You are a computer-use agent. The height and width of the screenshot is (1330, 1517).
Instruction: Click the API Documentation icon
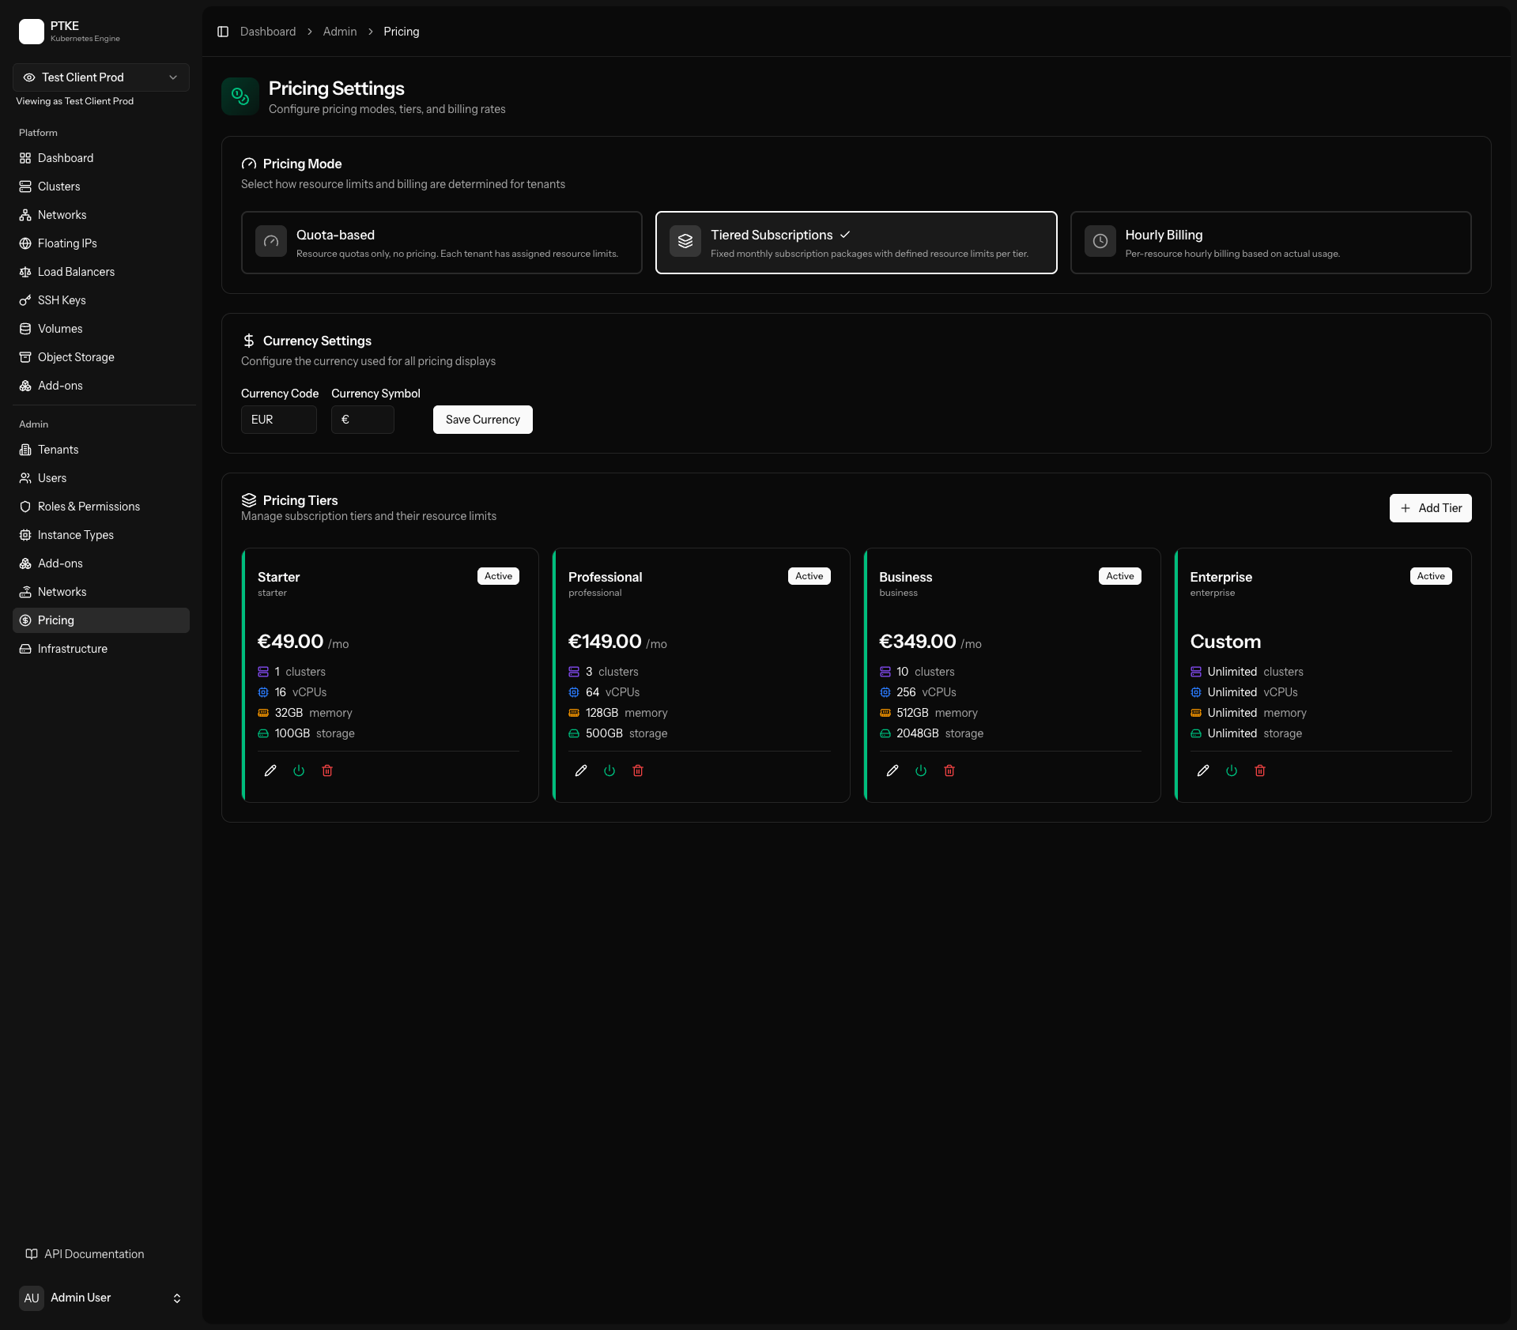point(31,1253)
